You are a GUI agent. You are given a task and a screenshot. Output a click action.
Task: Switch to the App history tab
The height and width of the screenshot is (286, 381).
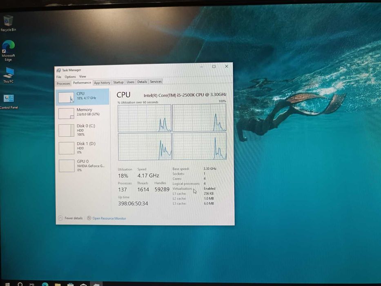tap(102, 83)
